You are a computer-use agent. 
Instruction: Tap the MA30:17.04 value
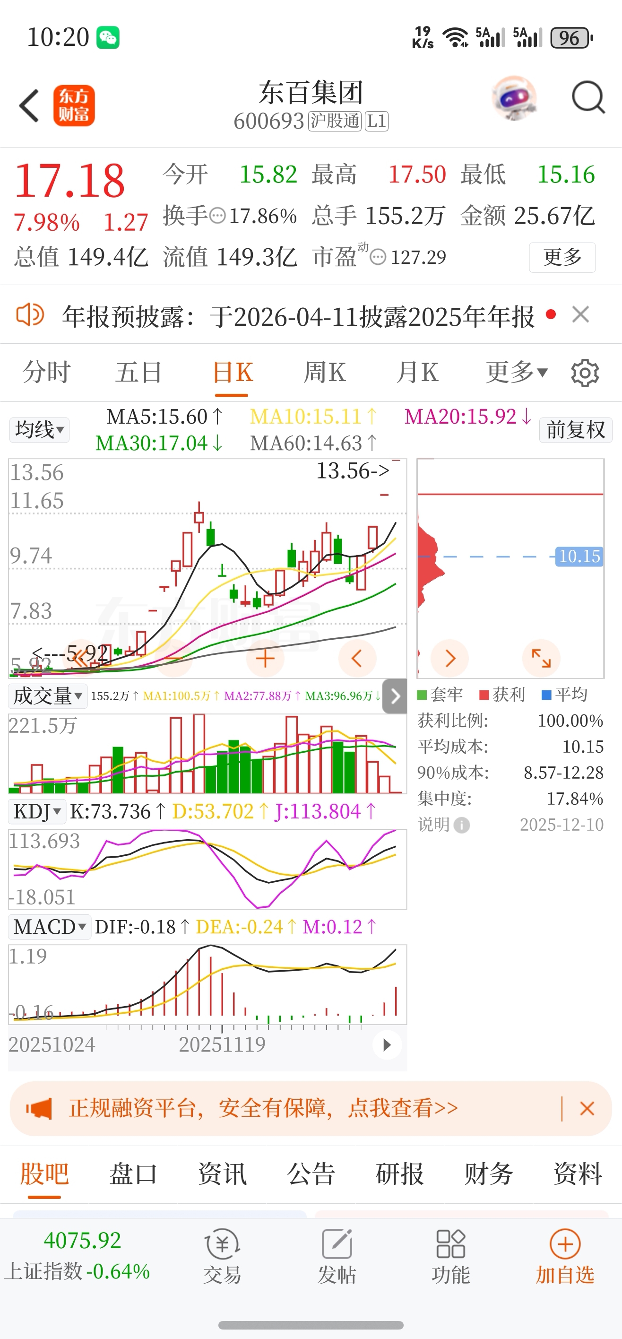pos(159,443)
